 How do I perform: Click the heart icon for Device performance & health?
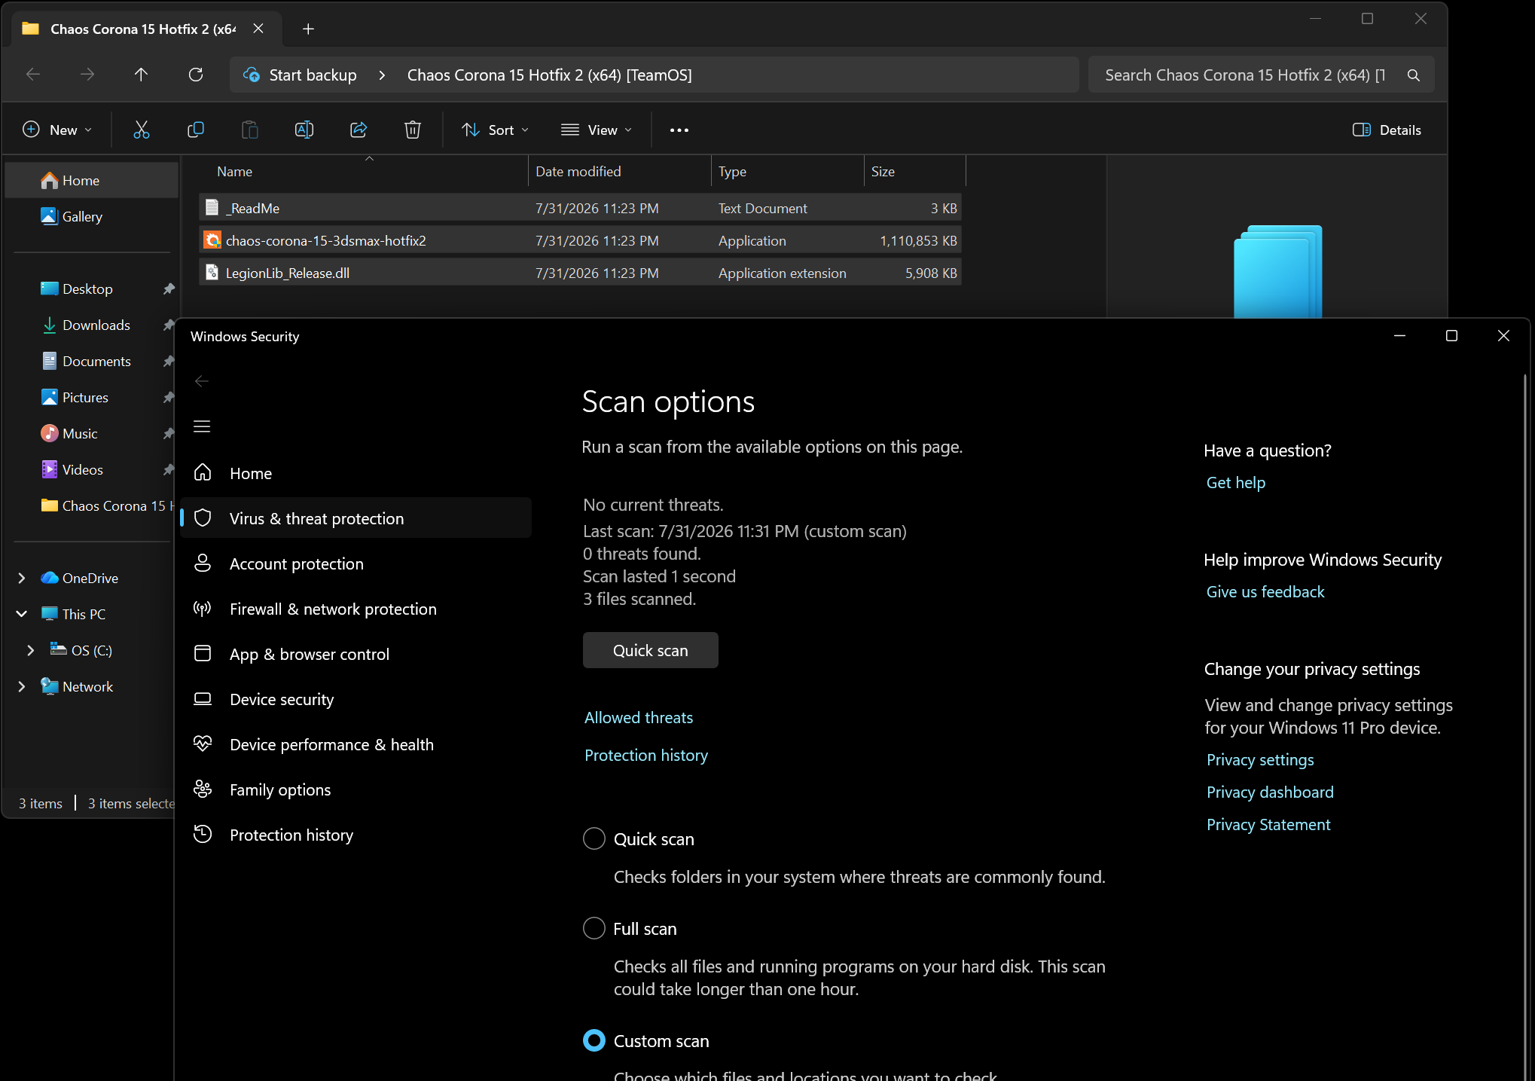click(x=203, y=744)
